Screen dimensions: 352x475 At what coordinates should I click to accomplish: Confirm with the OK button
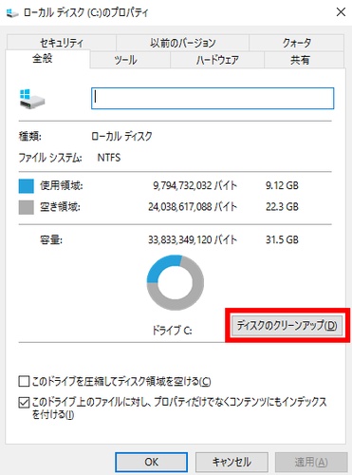click(151, 462)
